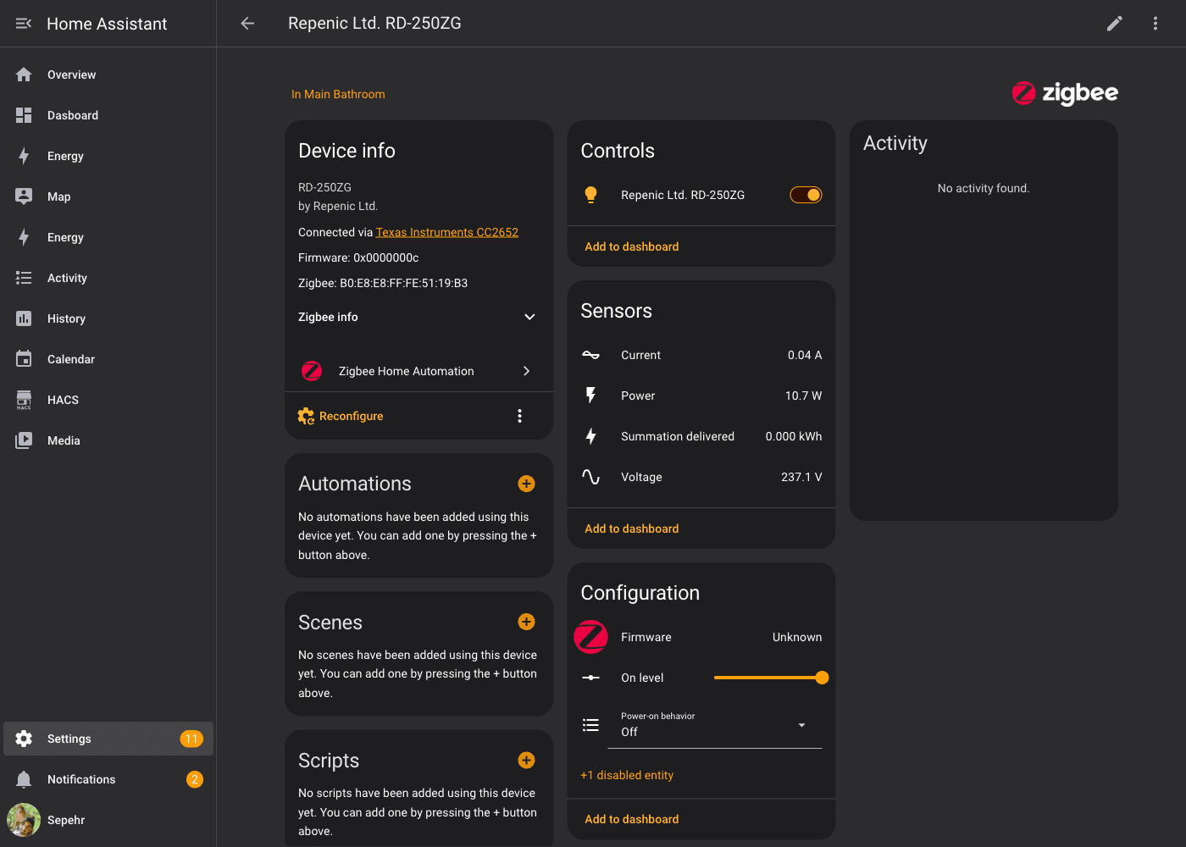Add Configuration card to dashboard
The width and height of the screenshot is (1186, 847).
pos(632,819)
